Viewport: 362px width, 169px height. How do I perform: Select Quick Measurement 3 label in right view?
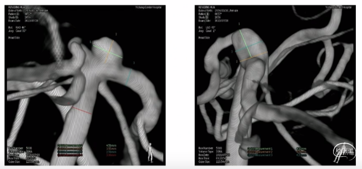(x=260, y=155)
